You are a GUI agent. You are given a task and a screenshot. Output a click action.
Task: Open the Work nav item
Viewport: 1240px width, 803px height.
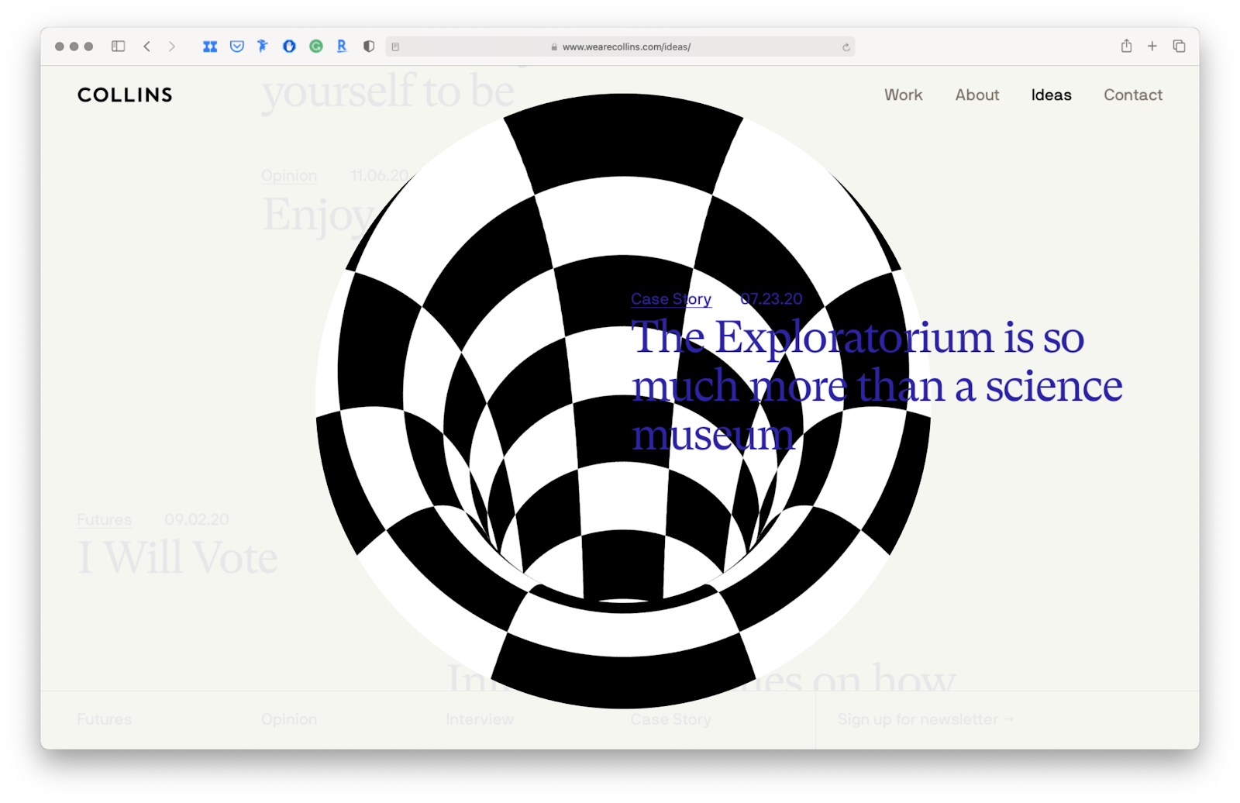904,95
